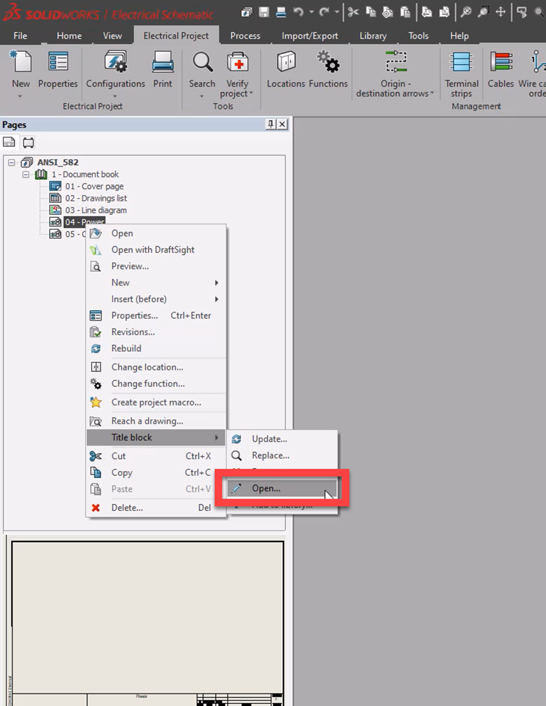Click the Save icon in quick access toolbar

263,12
